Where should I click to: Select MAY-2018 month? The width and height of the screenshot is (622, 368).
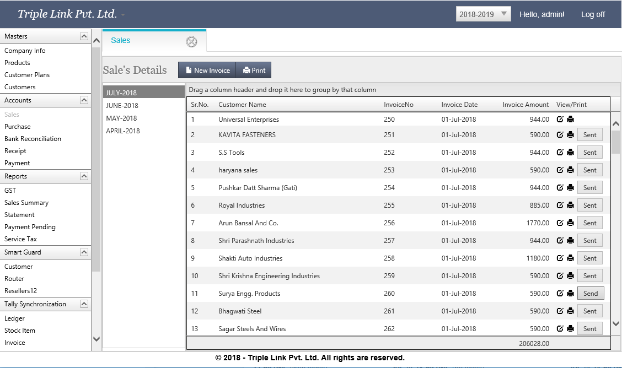click(143, 118)
